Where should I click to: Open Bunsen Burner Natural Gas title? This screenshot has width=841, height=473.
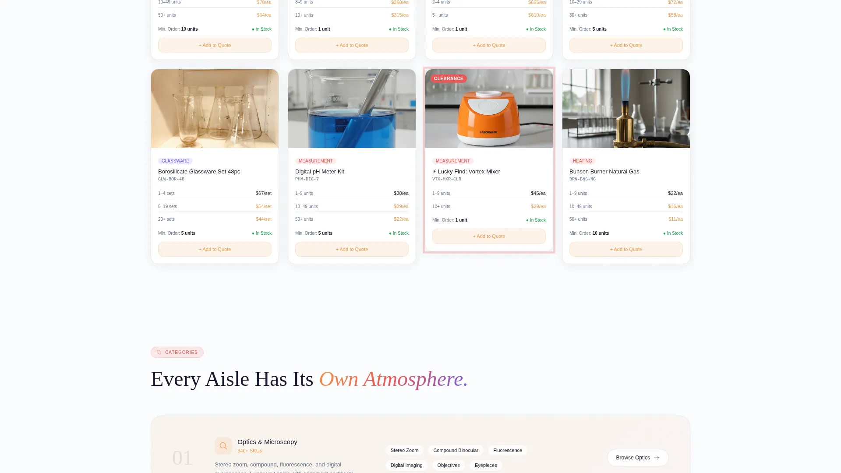[604, 172]
